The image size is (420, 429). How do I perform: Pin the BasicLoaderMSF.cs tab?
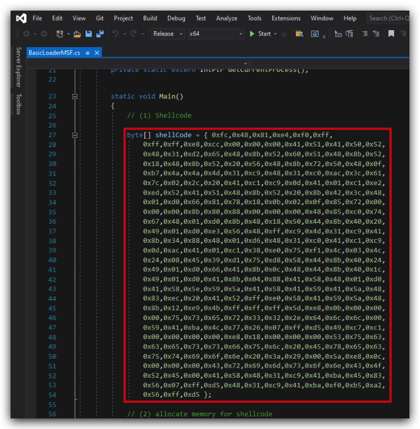[x=88, y=53]
